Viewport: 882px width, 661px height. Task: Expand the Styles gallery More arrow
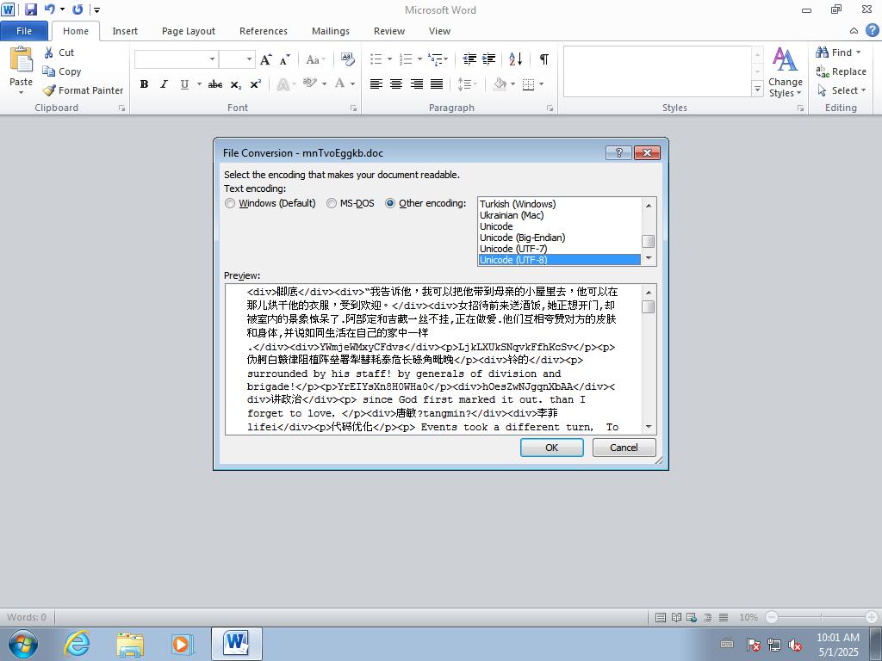[x=757, y=90]
